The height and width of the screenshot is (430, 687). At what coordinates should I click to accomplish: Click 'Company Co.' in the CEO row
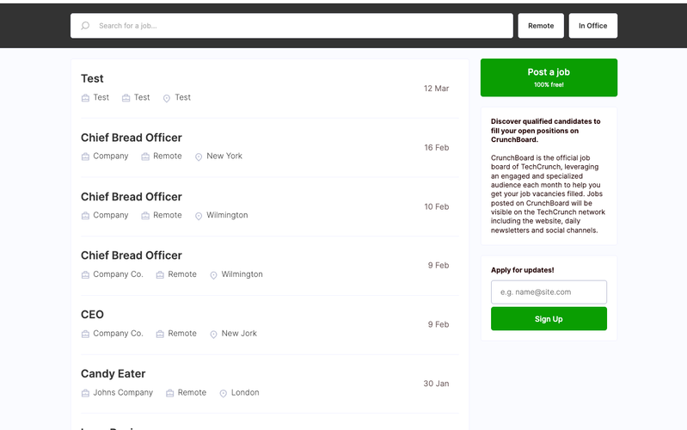tap(118, 334)
